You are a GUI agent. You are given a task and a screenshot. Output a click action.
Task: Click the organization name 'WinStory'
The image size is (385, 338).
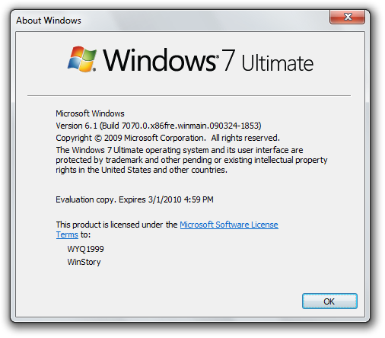(84, 262)
